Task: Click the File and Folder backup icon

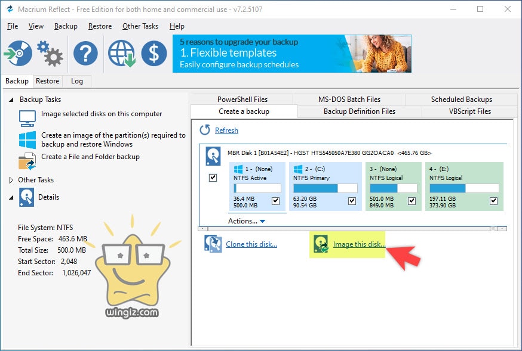Action: tap(27, 161)
